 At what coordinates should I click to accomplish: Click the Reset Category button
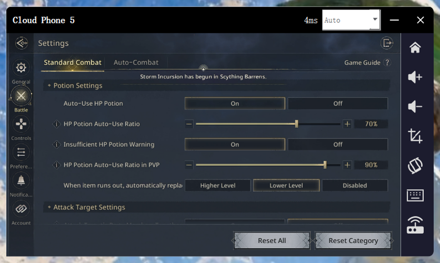[x=353, y=241]
